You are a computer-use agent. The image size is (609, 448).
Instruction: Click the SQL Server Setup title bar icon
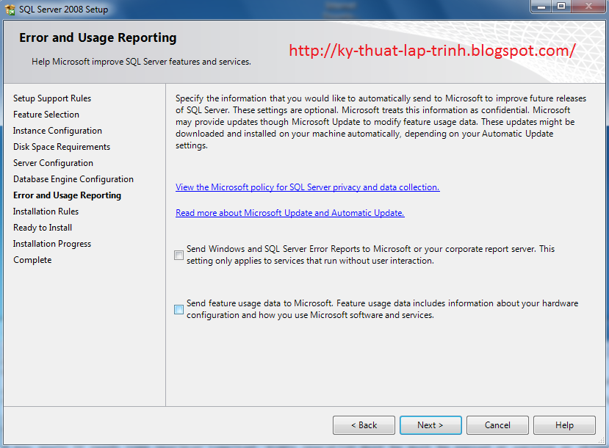click(10, 10)
